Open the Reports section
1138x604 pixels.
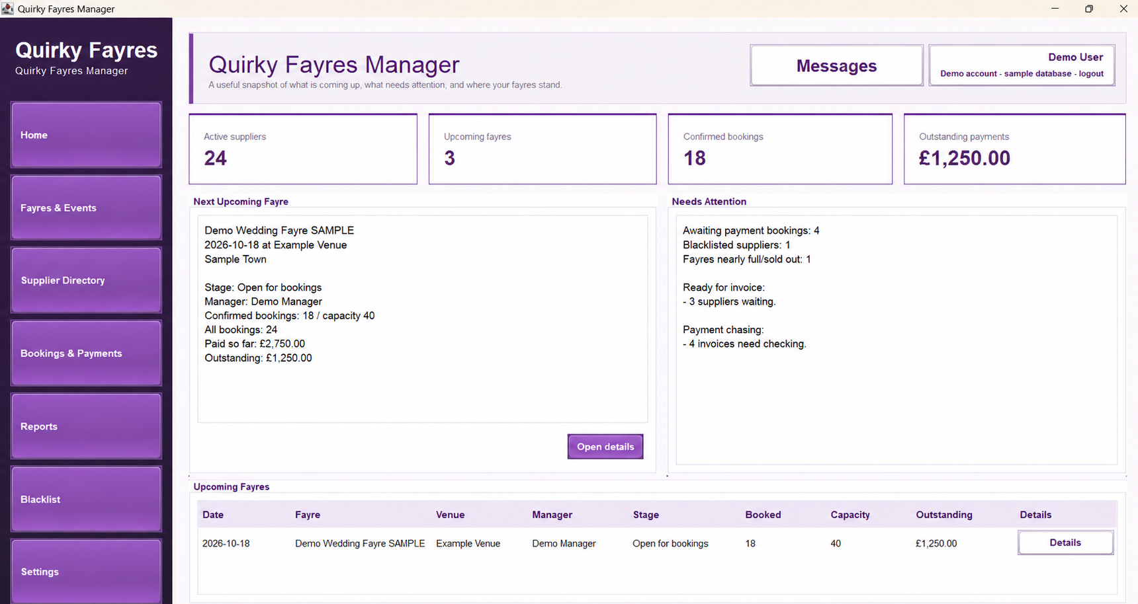(86, 426)
